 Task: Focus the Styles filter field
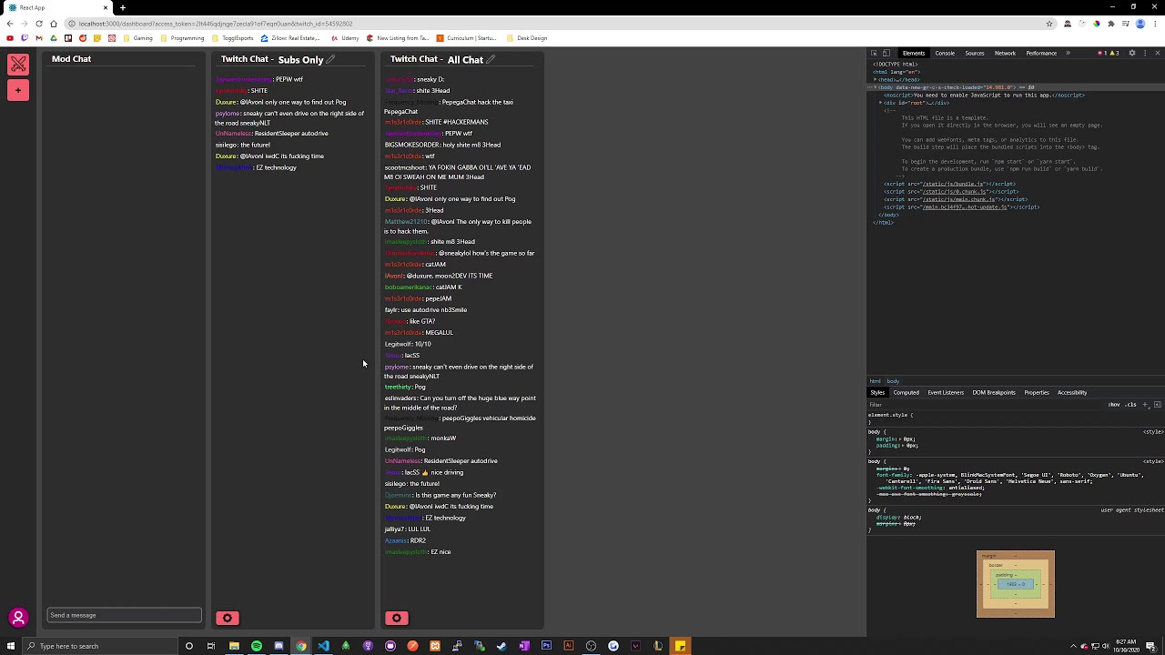click(x=983, y=405)
